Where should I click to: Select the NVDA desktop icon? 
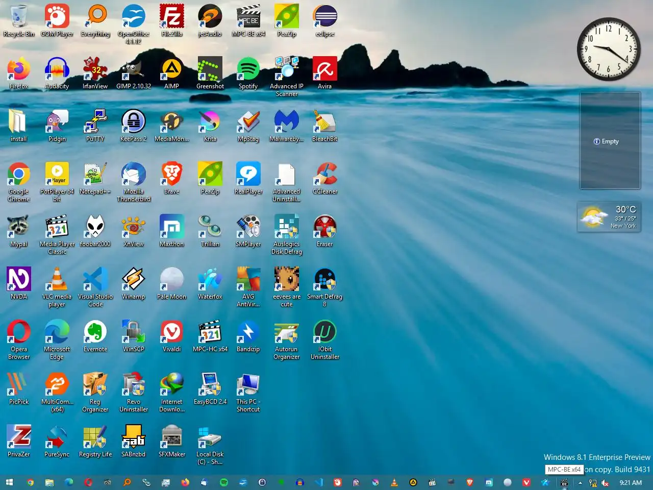point(19,284)
